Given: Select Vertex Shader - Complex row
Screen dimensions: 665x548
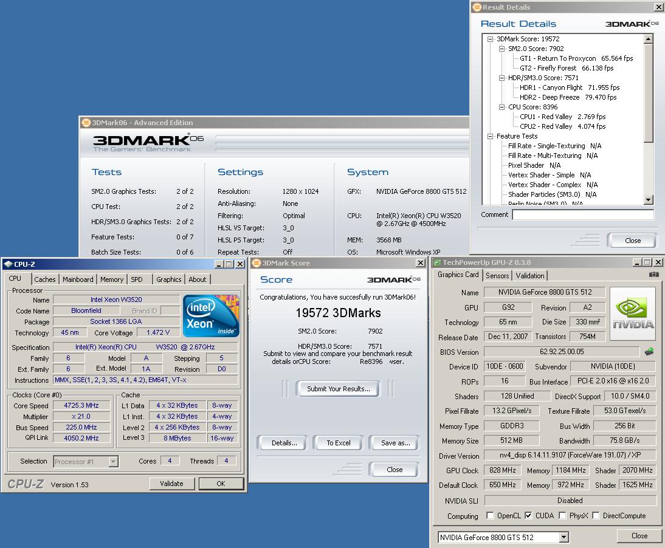Looking at the screenshot, I should [553, 185].
